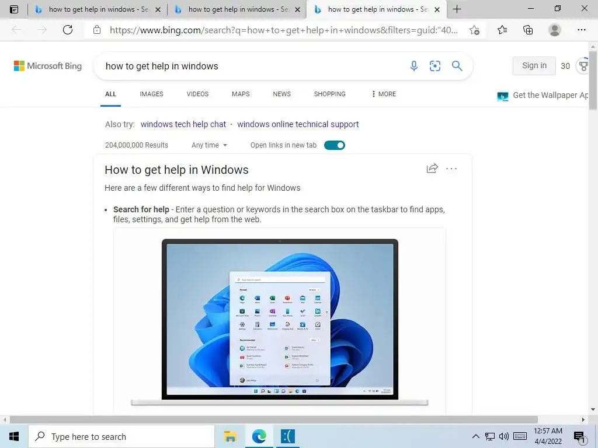Image resolution: width=598 pixels, height=448 pixels.
Task: Open the clock and date flyout
Action: coord(548,436)
